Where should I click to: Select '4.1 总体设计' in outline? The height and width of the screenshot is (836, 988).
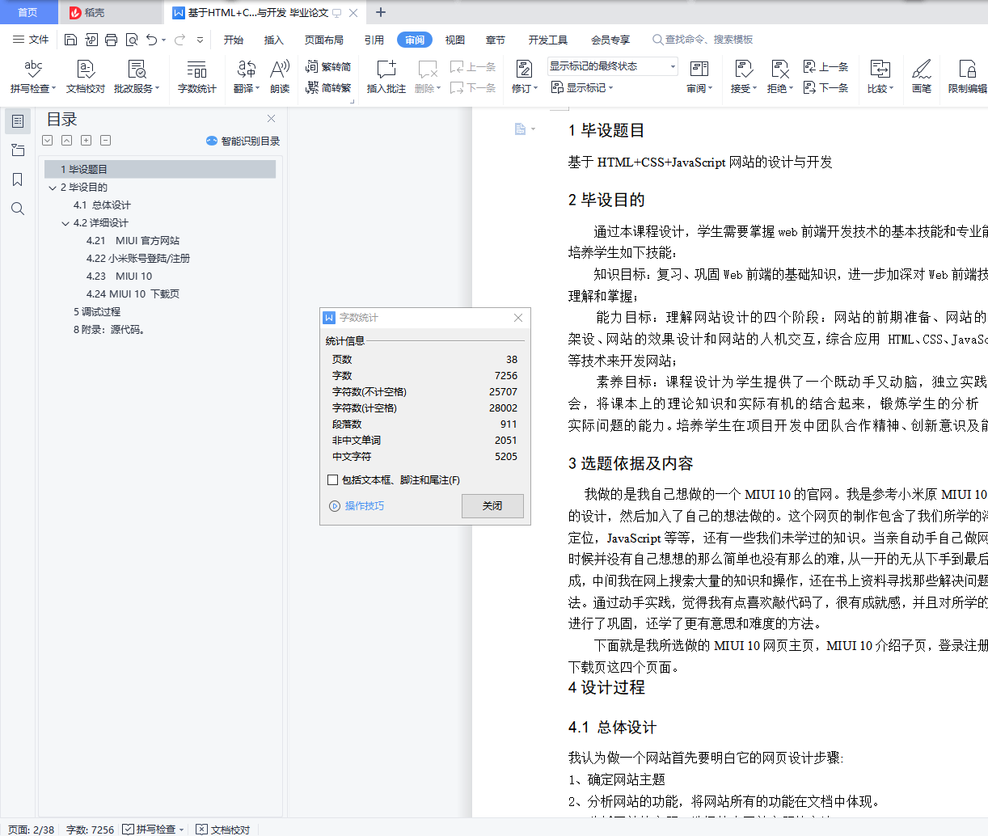pos(102,205)
